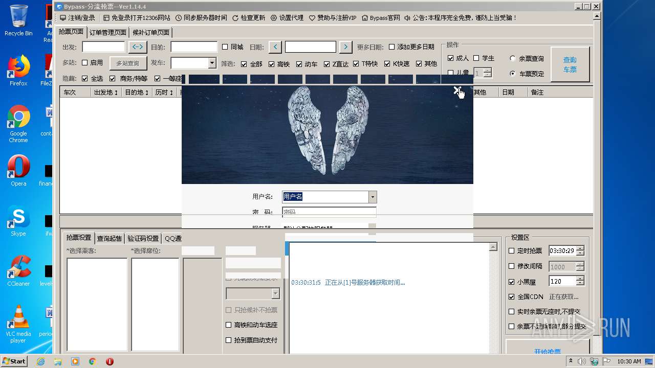Image resolution: width=655 pixels, height=368 pixels.
Task: Increase the 定时抢票 time stepper
Action: [580, 248]
